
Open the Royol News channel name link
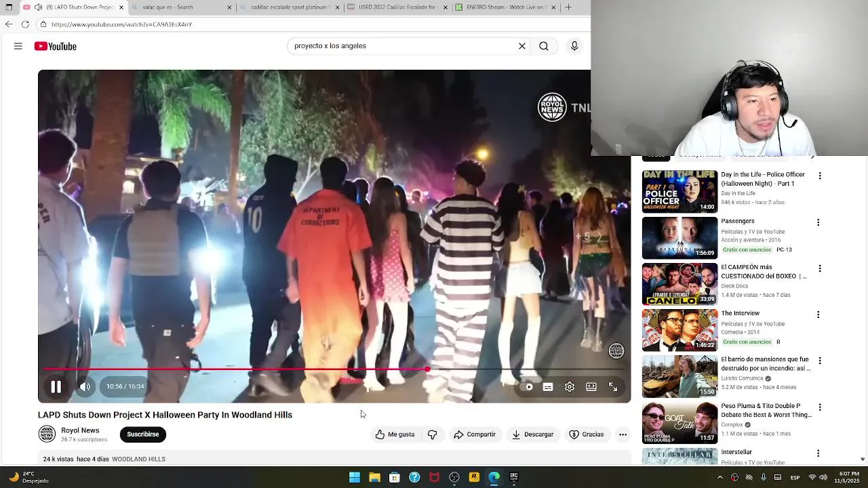click(80, 430)
